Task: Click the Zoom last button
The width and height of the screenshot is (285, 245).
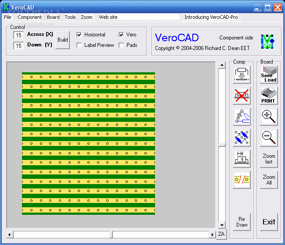Action: 269,159
